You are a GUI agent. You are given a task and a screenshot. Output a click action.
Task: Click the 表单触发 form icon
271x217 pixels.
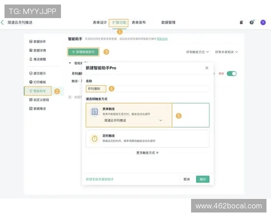point(94,112)
